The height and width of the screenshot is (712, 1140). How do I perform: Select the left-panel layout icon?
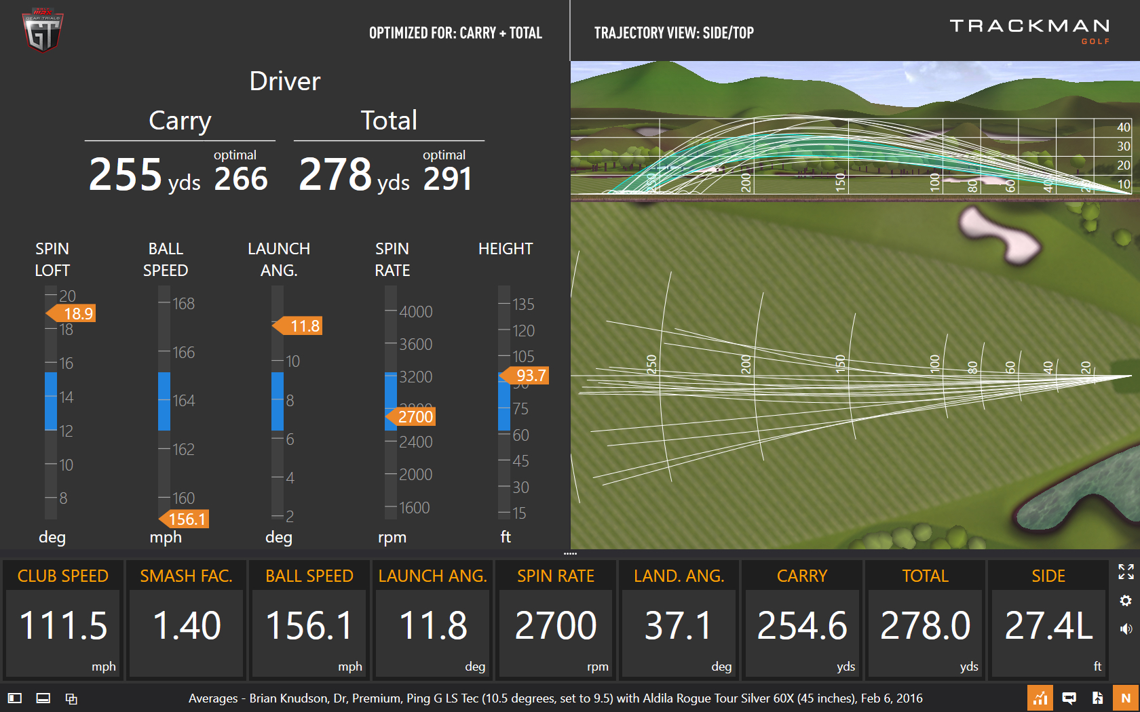15,698
